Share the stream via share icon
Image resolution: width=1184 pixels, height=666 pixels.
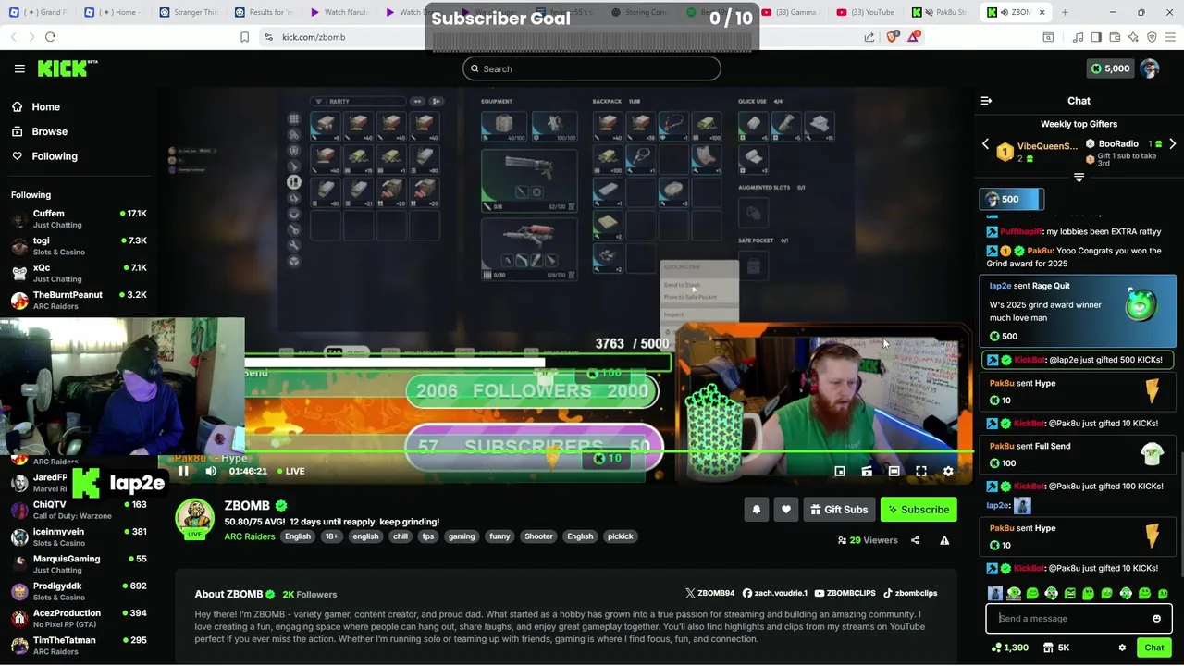point(915,540)
